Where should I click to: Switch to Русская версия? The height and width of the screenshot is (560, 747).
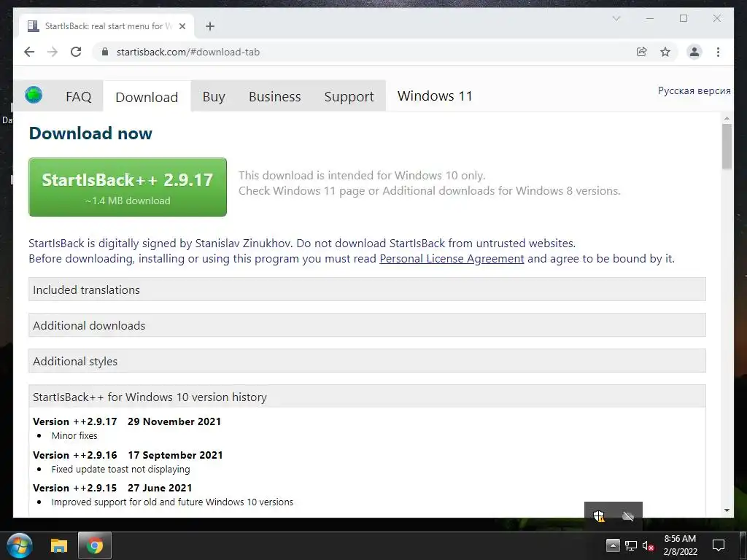(694, 91)
